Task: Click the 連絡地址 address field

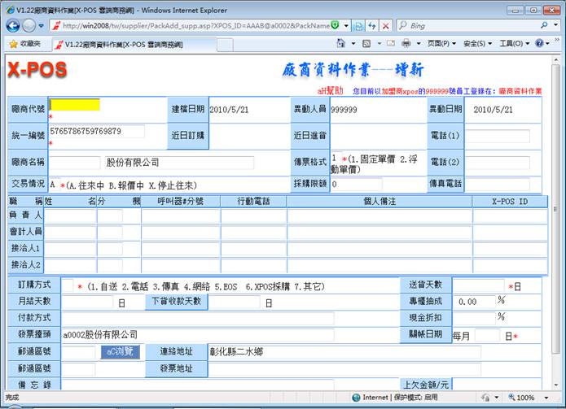Action: point(342,352)
